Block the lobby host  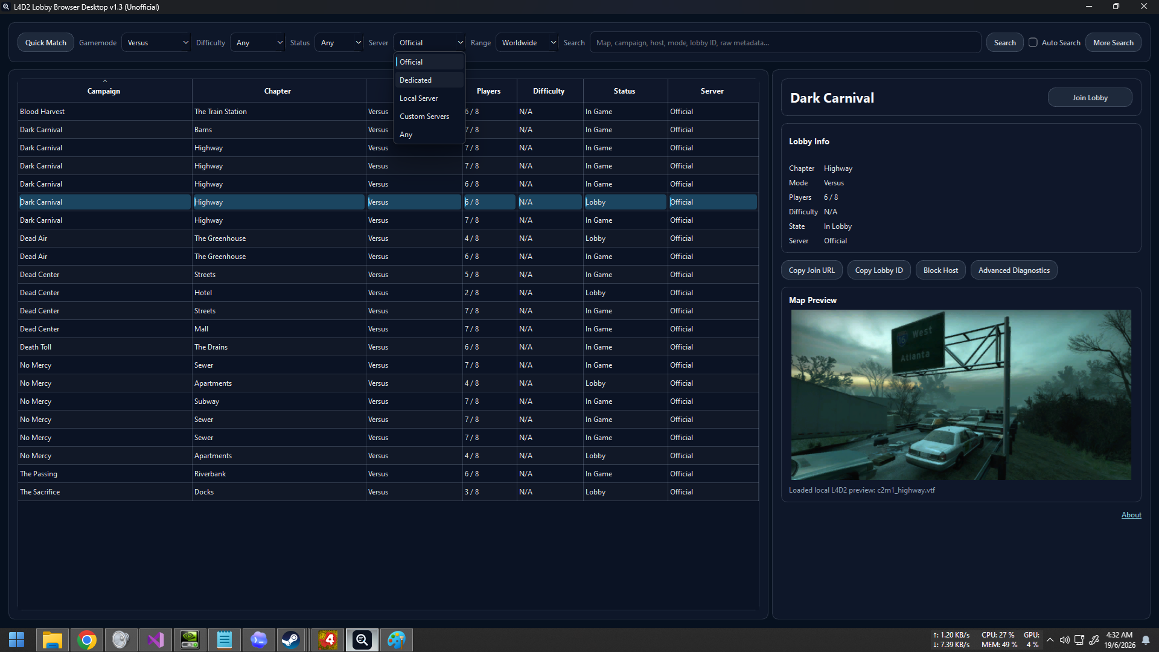click(940, 270)
